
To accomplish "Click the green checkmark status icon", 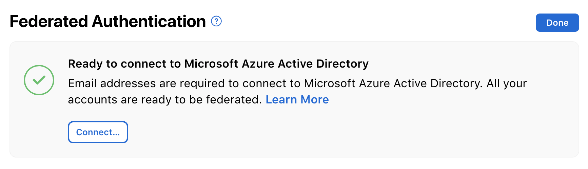I will click(39, 80).
